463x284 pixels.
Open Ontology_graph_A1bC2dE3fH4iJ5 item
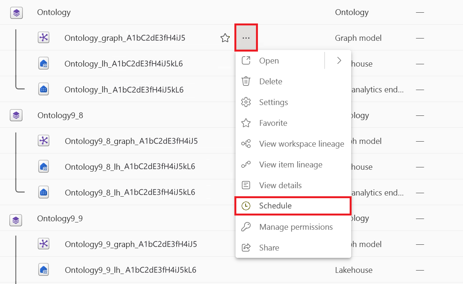[x=125, y=38]
